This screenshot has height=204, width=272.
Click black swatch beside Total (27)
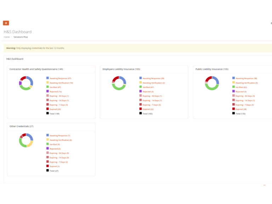click(x=47, y=170)
